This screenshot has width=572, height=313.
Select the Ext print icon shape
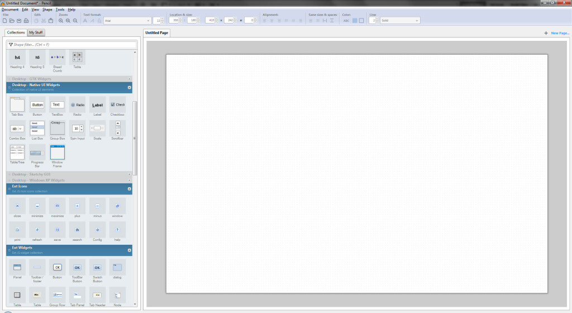point(17,232)
